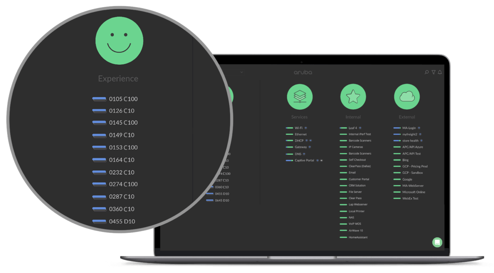Click the wireless icon beside Gateway
Screen dimensions: 494x273
(310, 147)
